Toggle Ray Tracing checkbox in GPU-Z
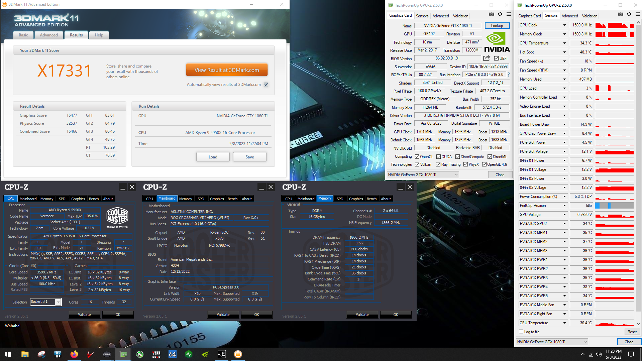 (438, 164)
